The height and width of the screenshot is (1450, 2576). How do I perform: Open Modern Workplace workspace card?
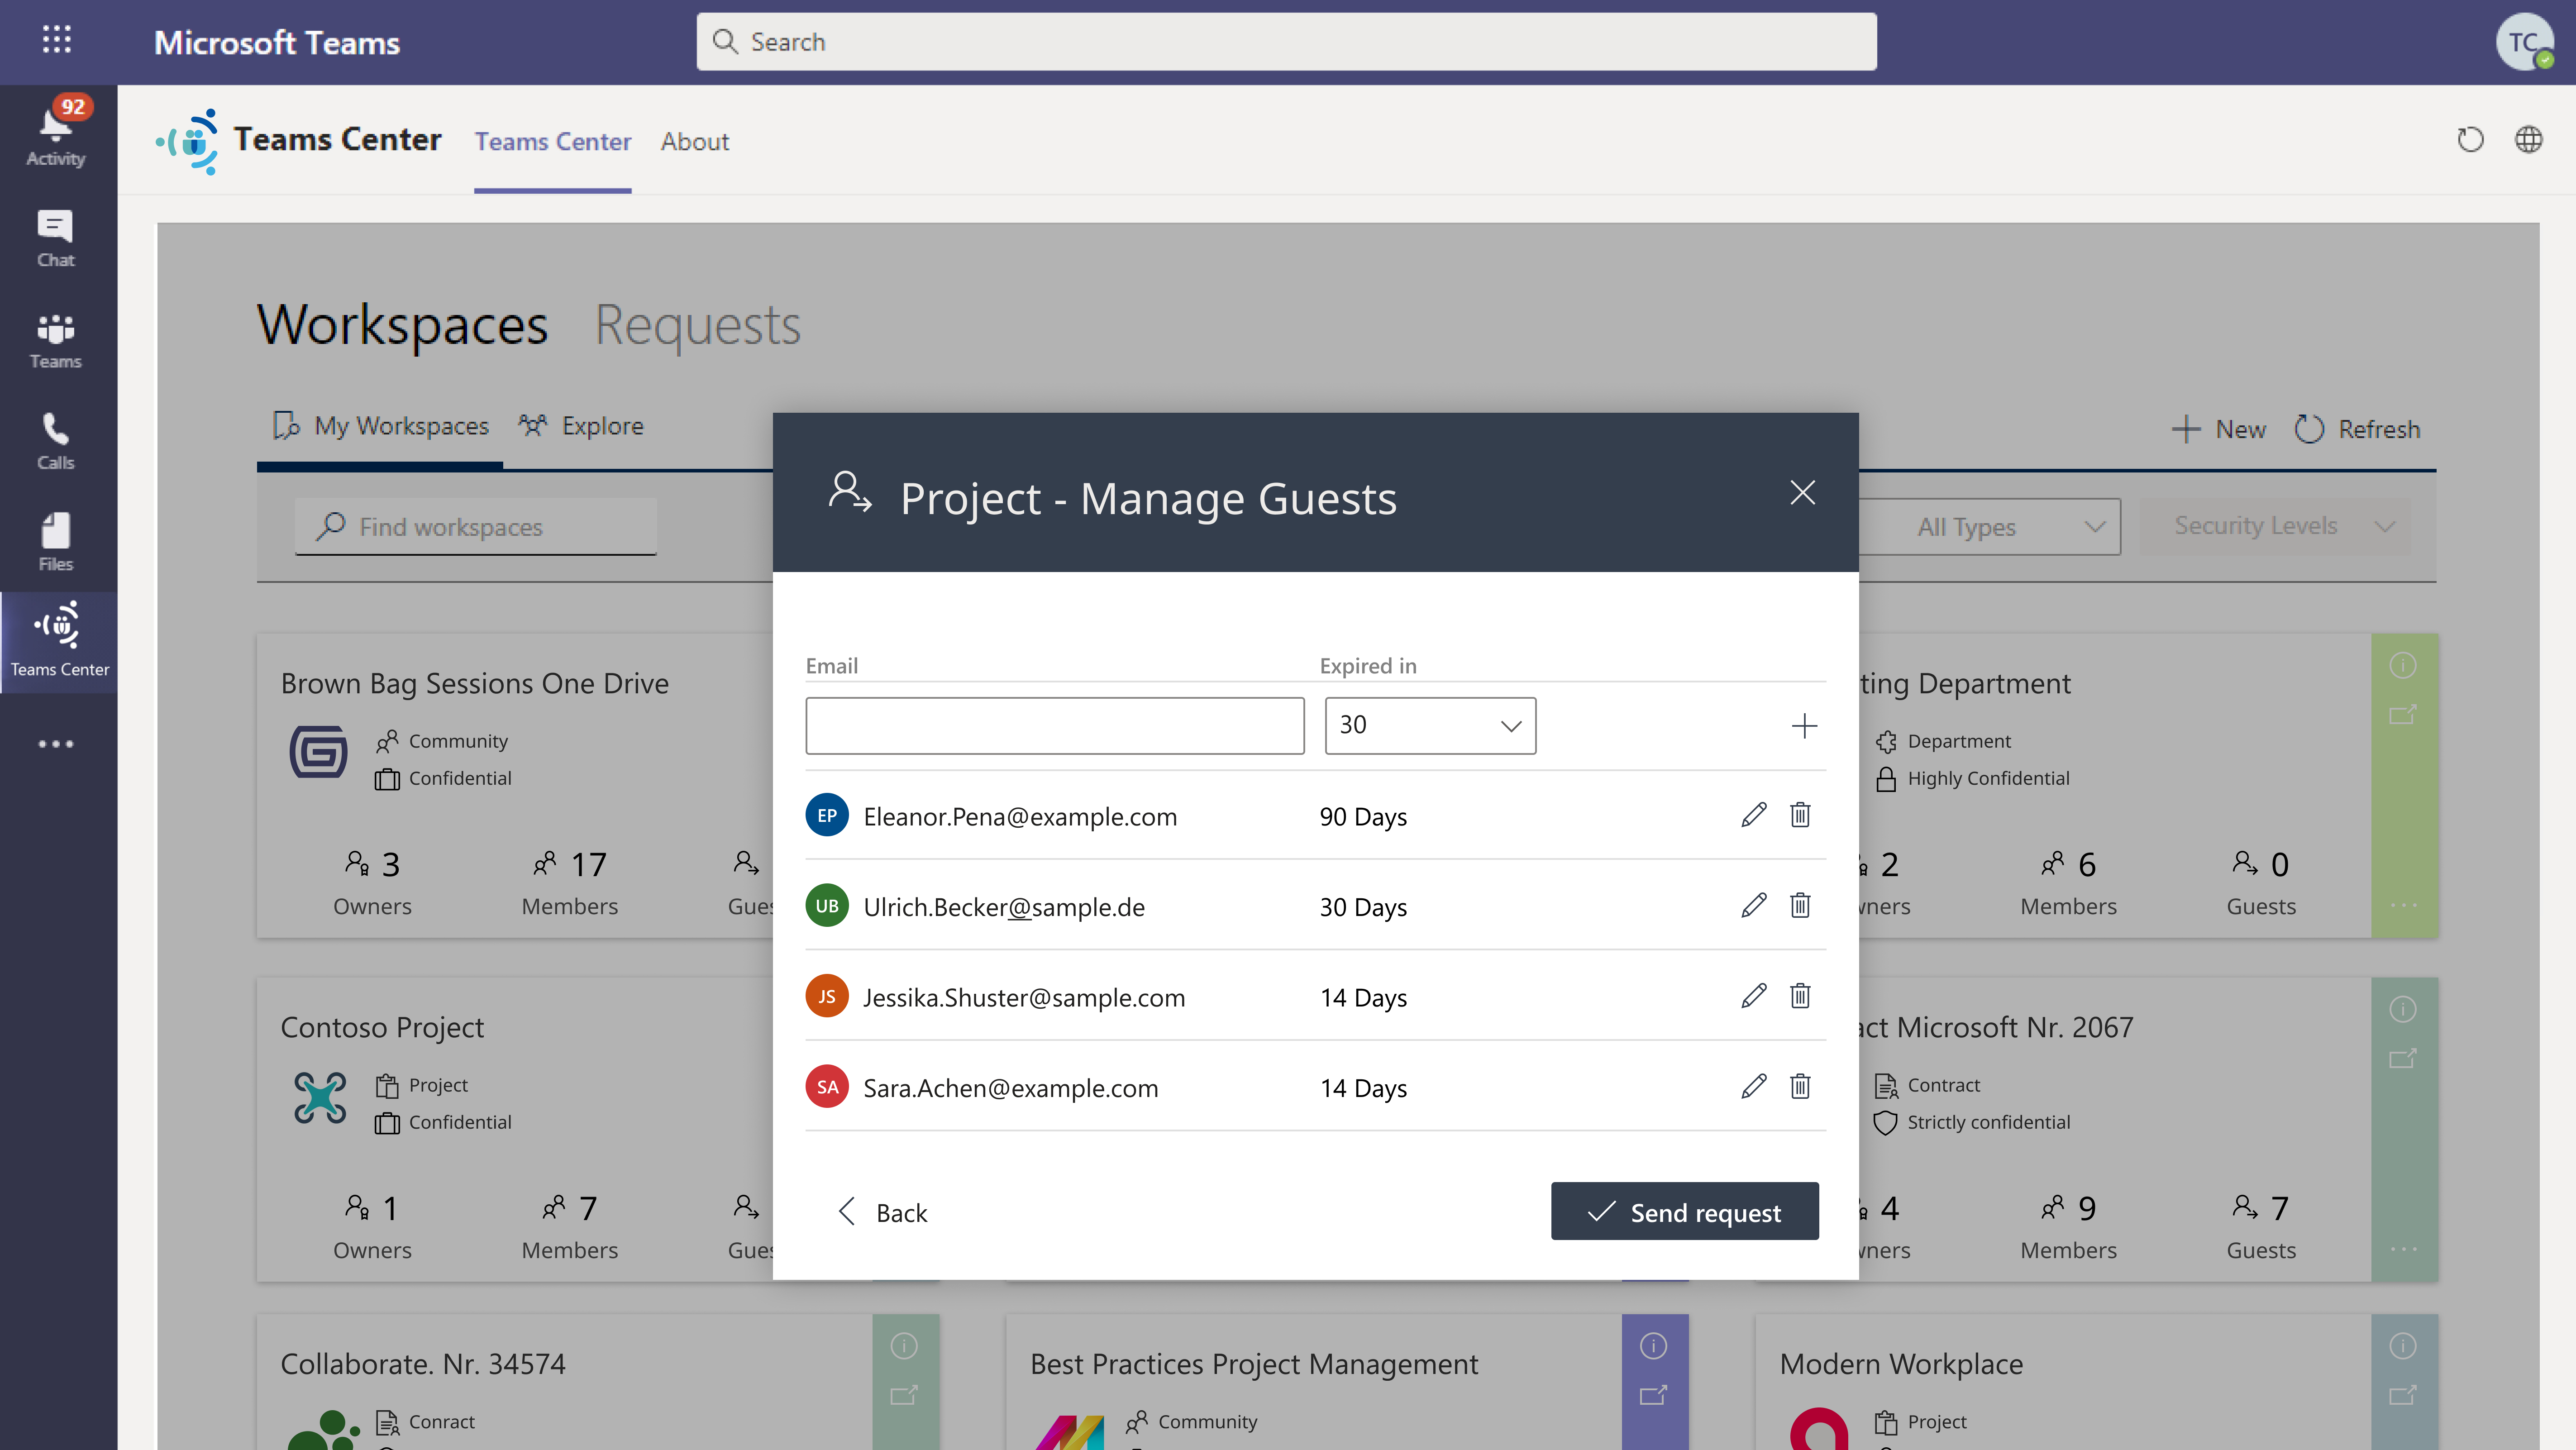coord(1901,1365)
